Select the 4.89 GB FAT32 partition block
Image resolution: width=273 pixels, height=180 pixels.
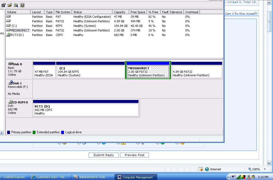[196, 72]
